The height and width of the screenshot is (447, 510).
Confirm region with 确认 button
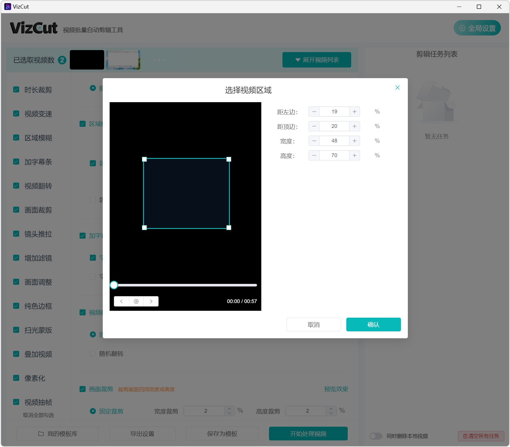click(x=373, y=325)
